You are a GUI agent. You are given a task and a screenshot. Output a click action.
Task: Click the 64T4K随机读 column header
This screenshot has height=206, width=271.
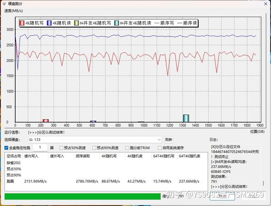pyautogui.click(x=189, y=156)
